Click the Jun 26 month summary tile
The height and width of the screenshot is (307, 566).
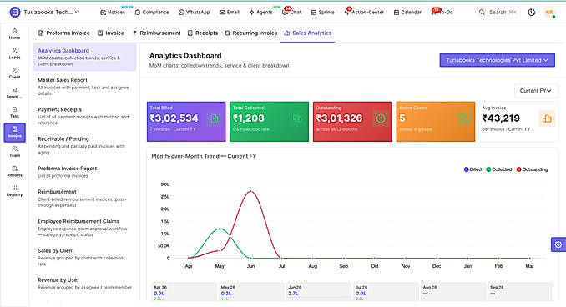pos(318,292)
